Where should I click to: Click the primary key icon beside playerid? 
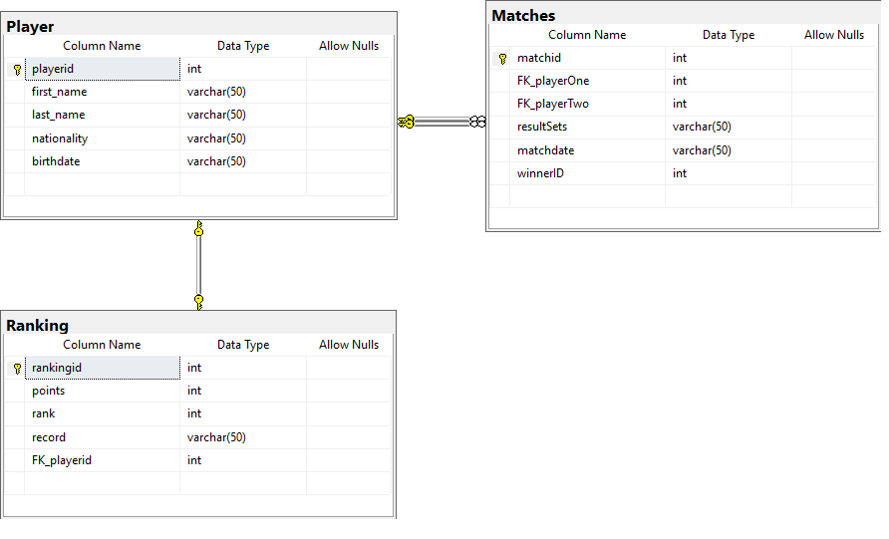(17, 70)
